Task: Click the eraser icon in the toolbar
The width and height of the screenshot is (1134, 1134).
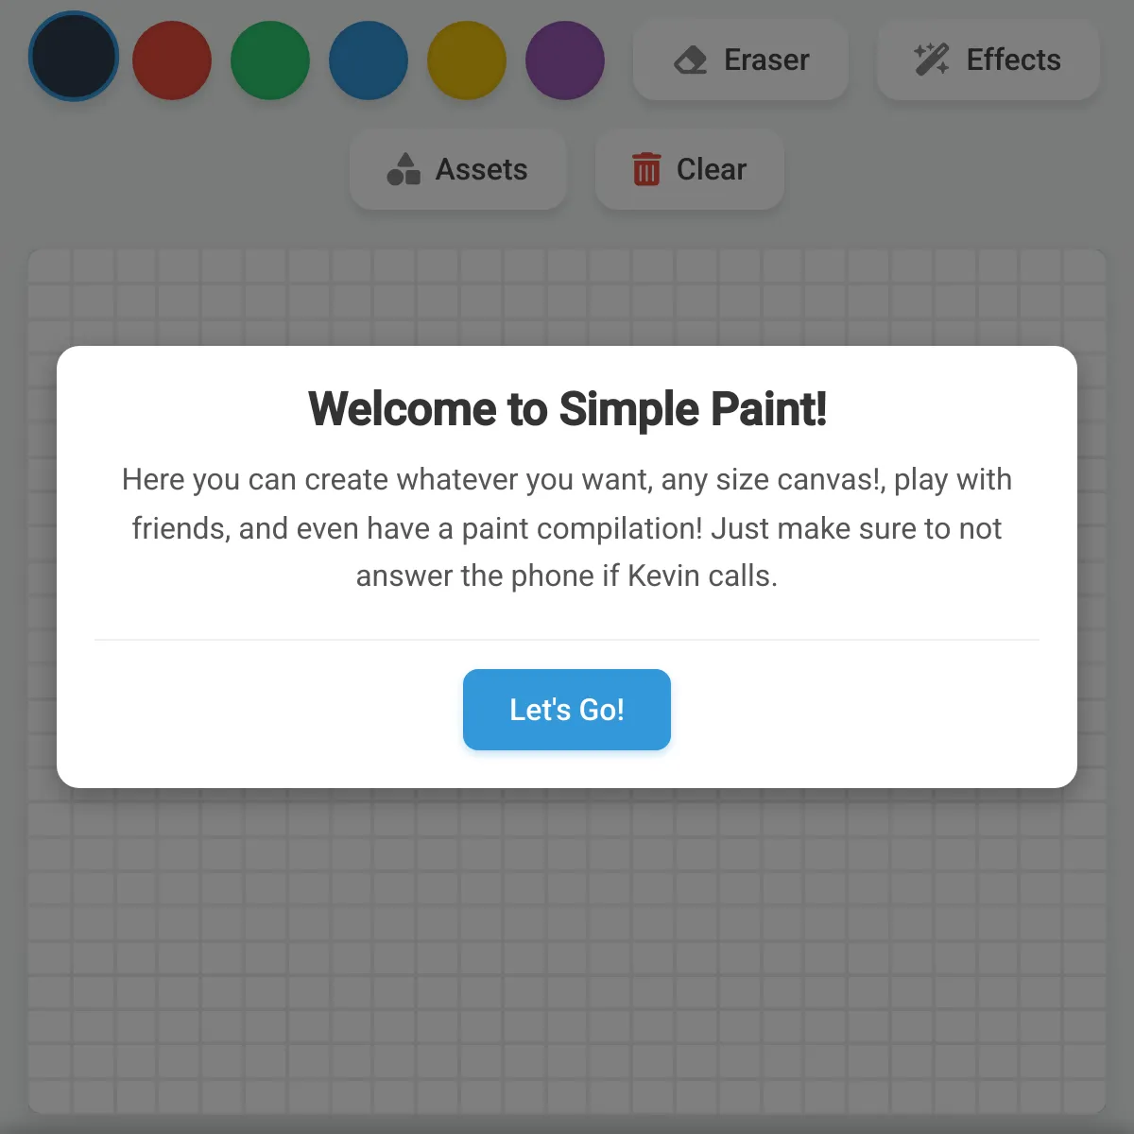Action: [x=691, y=60]
